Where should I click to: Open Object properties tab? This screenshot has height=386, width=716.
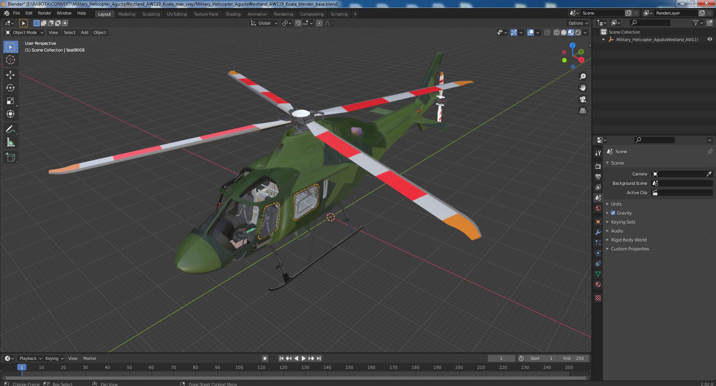click(598, 222)
